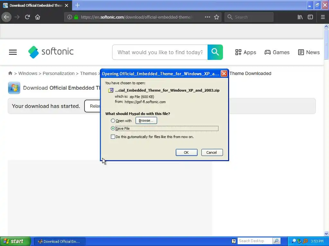329x246 pixels.
Task: Open the Personalization breadcrumb link
Action: click(58, 73)
